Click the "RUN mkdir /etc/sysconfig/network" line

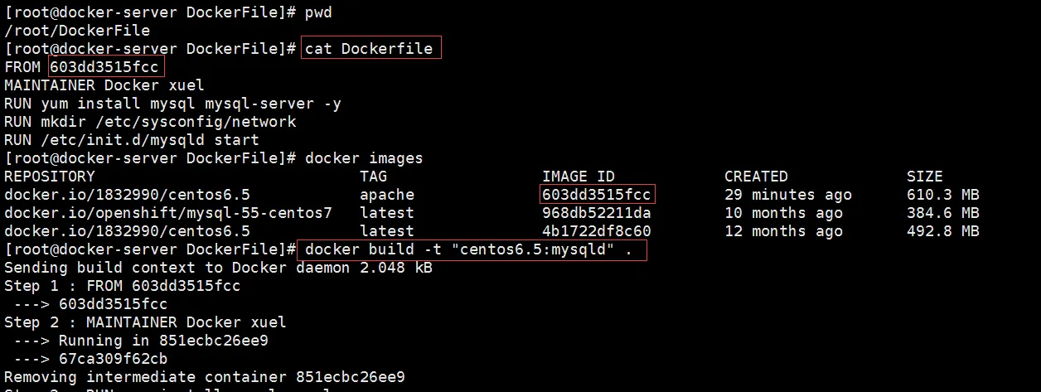point(150,122)
